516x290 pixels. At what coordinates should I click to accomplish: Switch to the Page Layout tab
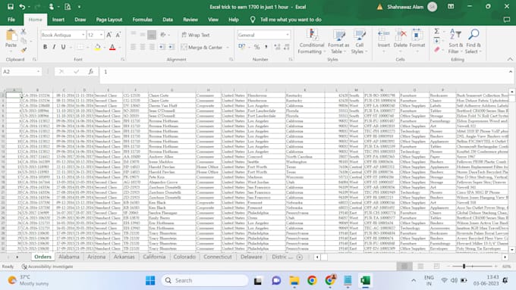pyautogui.click(x=109, y=20)
